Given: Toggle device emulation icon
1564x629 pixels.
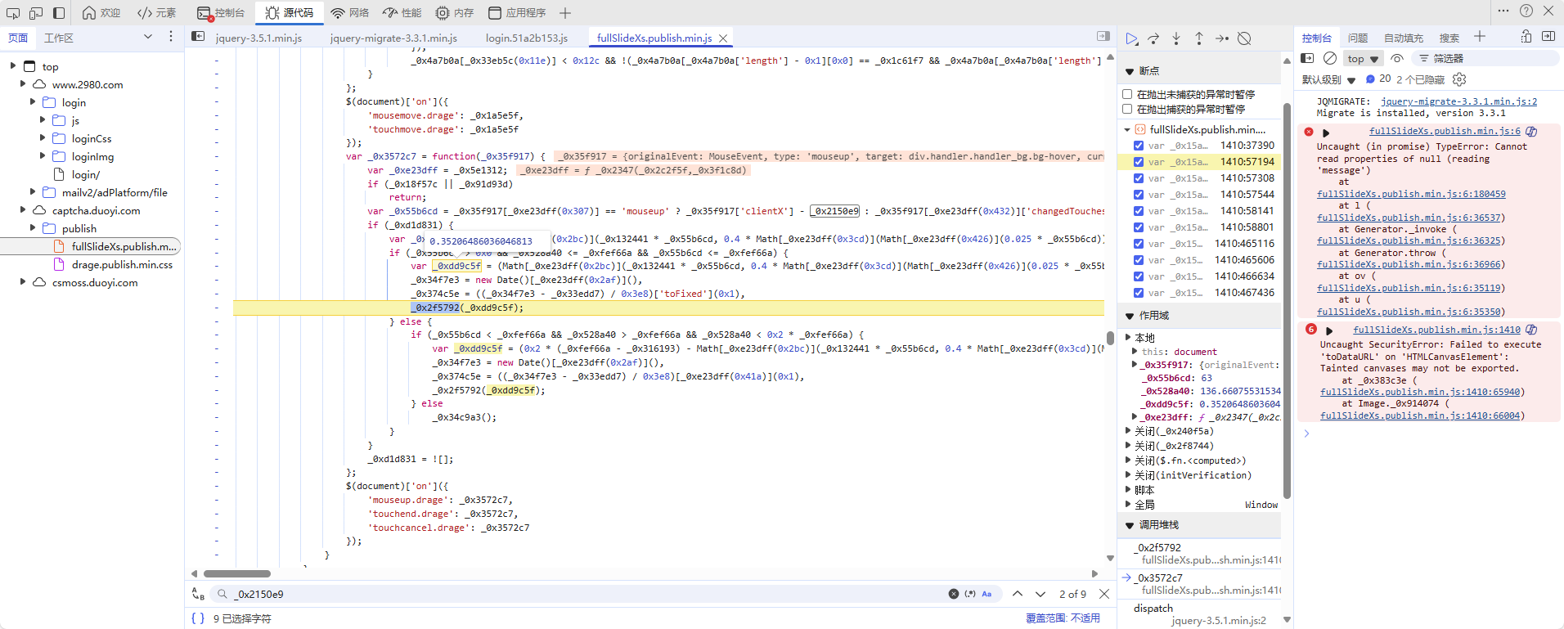Looking at the screenshot, I should pyautogui.click(x=35, y=12).
